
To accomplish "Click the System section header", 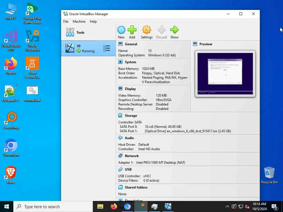I will point(130,62).
